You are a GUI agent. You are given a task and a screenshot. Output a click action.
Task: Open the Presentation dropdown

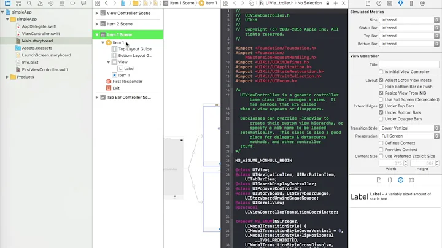tap(409, 136)
